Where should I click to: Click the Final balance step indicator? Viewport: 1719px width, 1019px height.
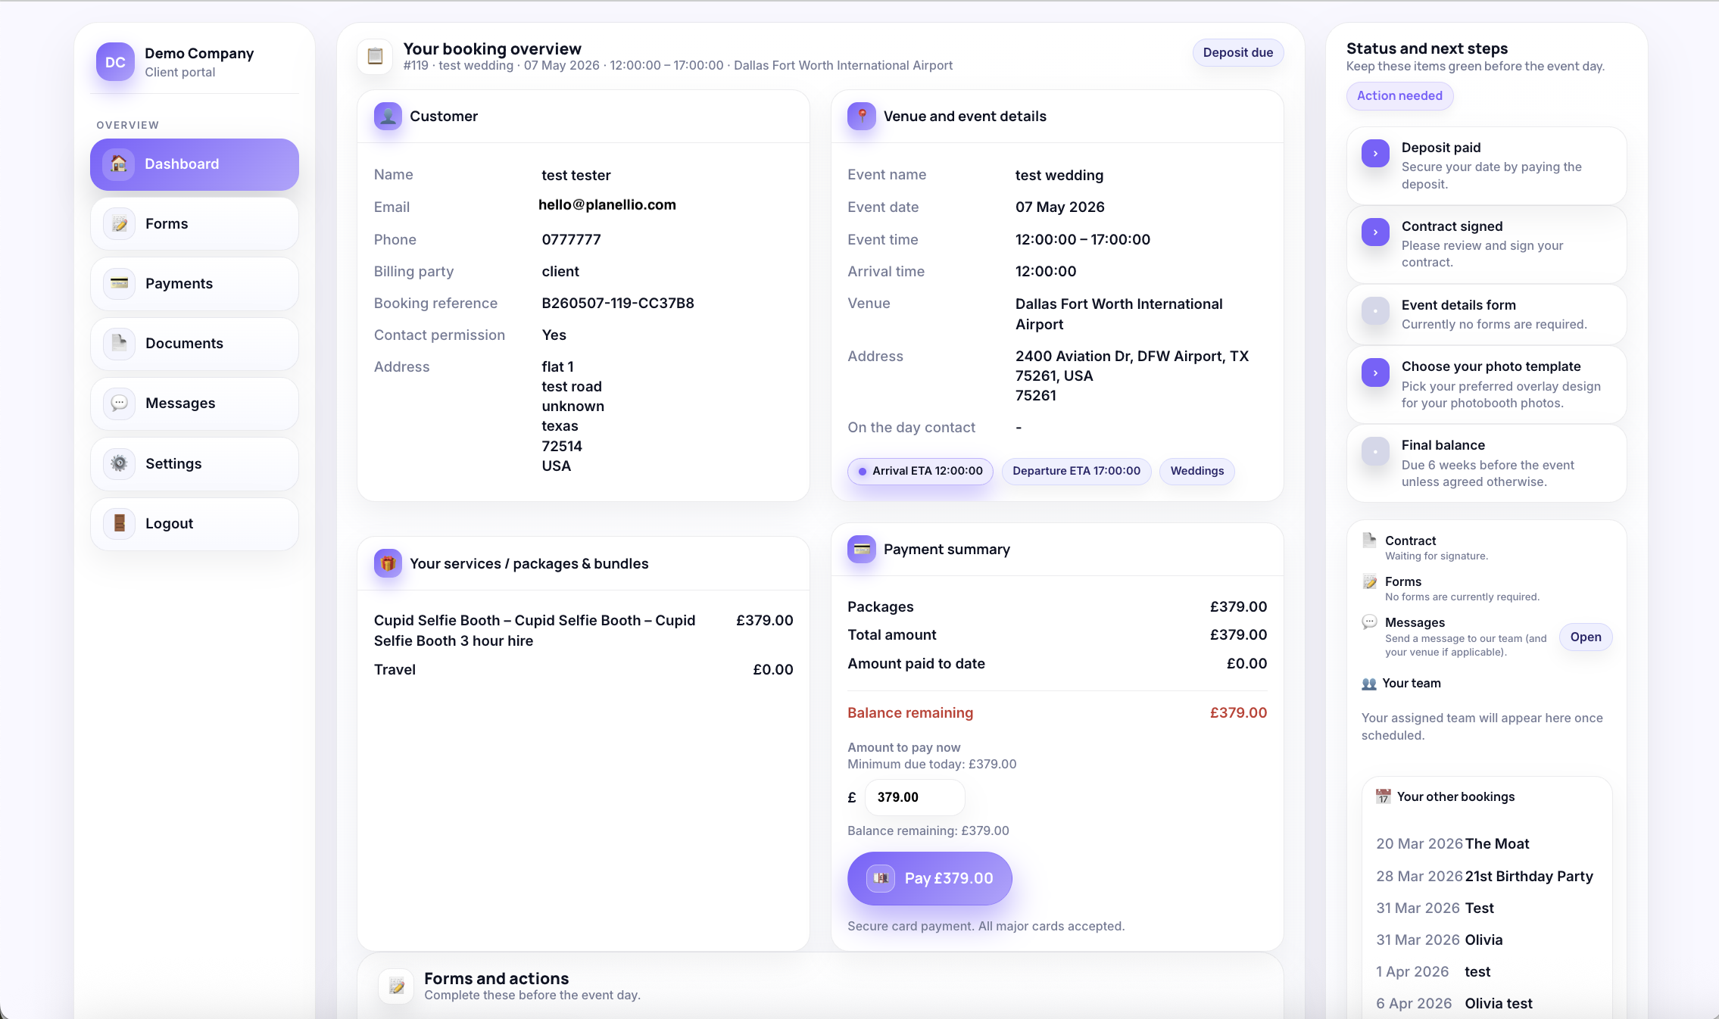point(1375,451)
